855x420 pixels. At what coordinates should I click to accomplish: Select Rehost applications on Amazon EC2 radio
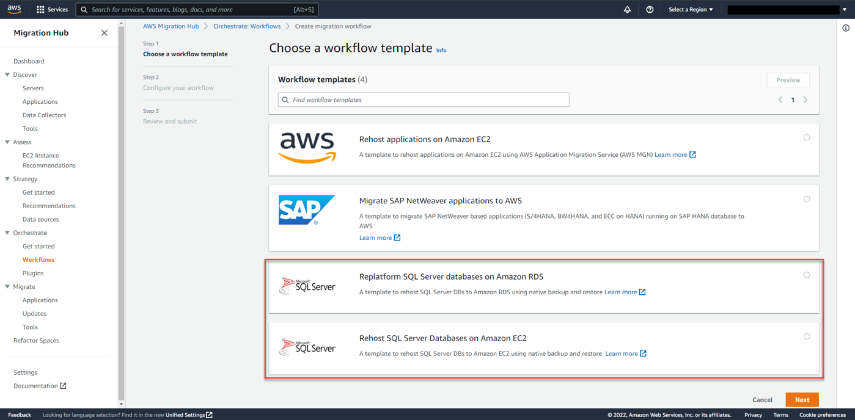click(x=807, y=138)
